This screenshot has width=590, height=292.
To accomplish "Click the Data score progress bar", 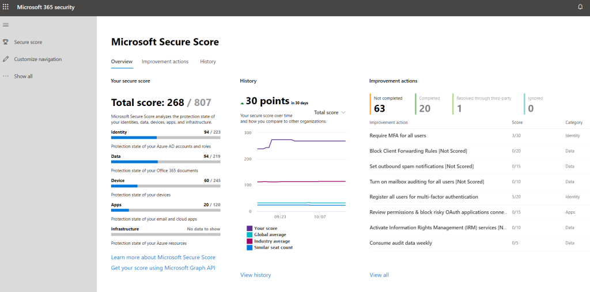I will coord(165,162).
